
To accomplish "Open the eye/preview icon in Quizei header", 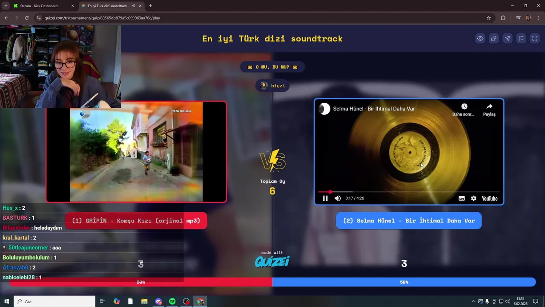I will coord(480,38).
